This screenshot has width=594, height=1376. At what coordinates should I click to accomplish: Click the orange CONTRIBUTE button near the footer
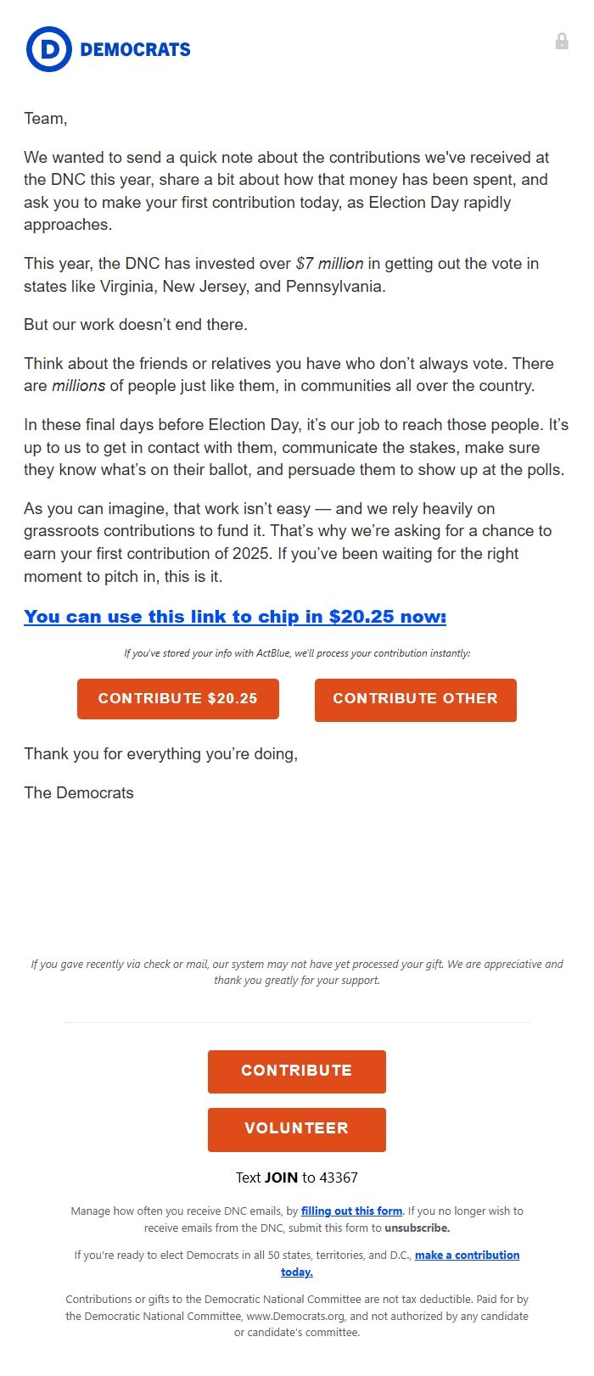click(296, 1071)
